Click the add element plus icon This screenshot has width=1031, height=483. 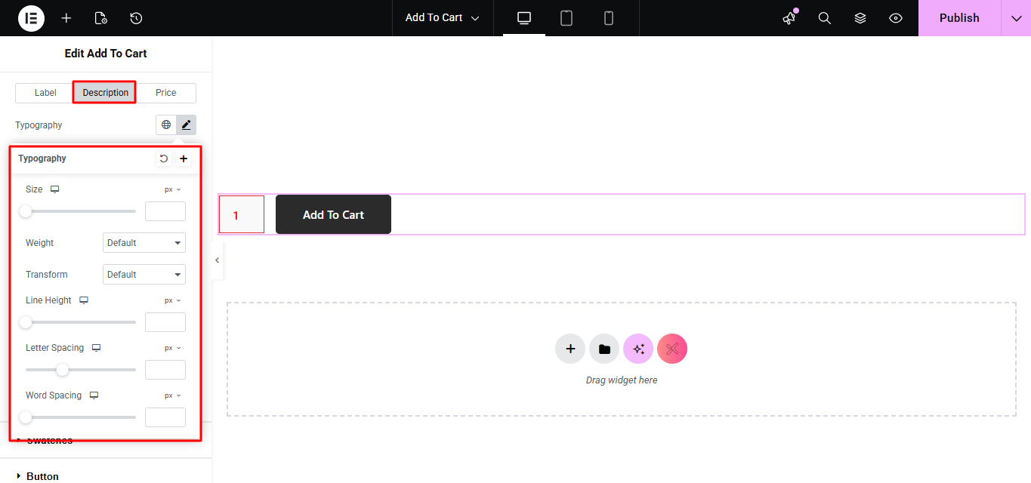[x=66, y=18]
